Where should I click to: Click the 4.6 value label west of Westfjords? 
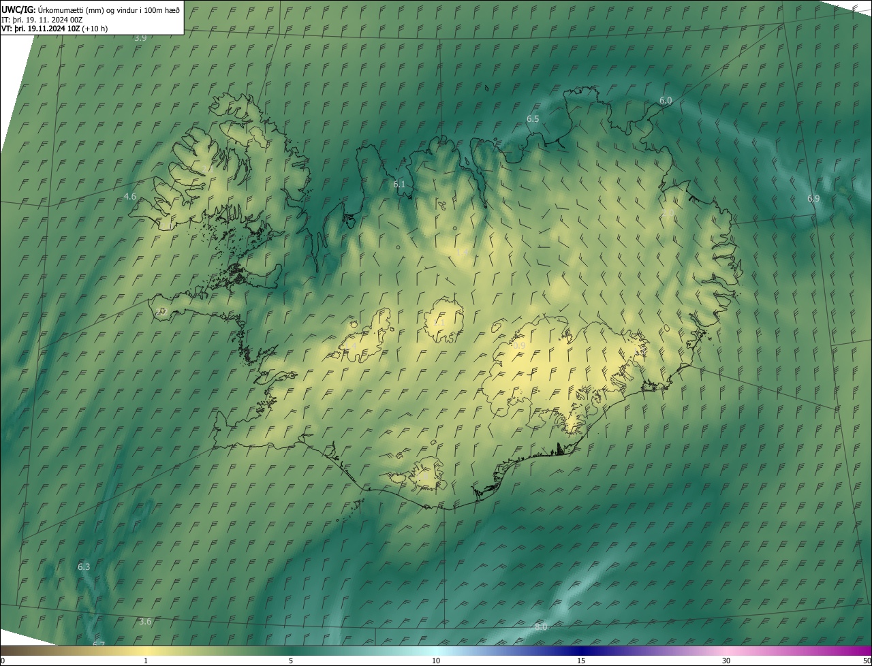(x=130, y=197)
